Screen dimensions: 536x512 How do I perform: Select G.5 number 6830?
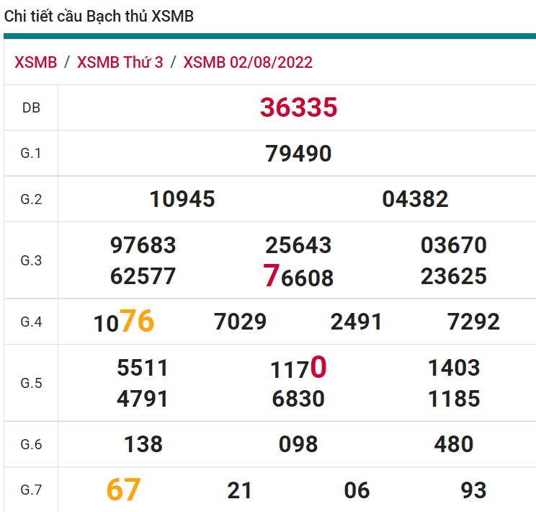point(298,399)
